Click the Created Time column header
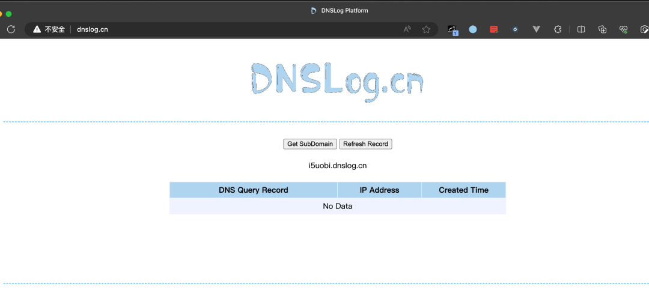Viewport: 649px width, 296px height. coord(463,190)
